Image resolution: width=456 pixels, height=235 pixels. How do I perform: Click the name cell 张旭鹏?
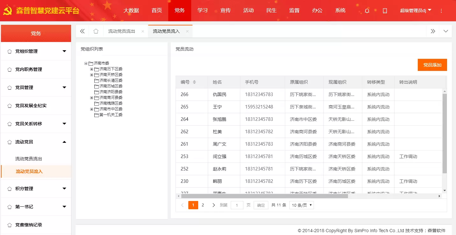coord(220,119)
